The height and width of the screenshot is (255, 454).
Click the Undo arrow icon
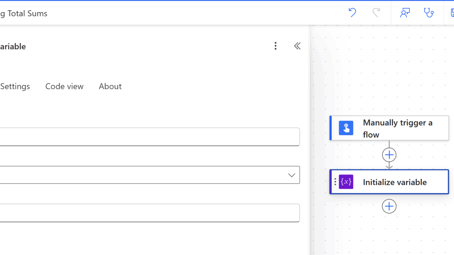coord(352,13)
